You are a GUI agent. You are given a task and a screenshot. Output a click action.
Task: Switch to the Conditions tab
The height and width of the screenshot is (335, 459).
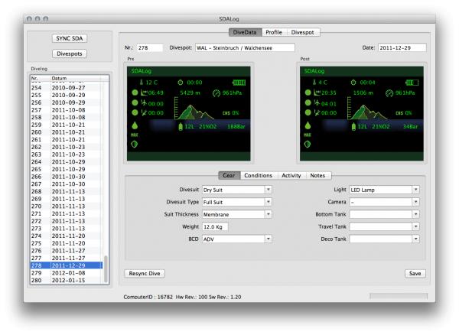pos(258,175)
